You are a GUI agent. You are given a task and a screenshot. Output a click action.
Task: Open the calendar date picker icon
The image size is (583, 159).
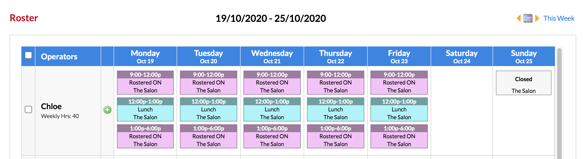tap(528, 18)
